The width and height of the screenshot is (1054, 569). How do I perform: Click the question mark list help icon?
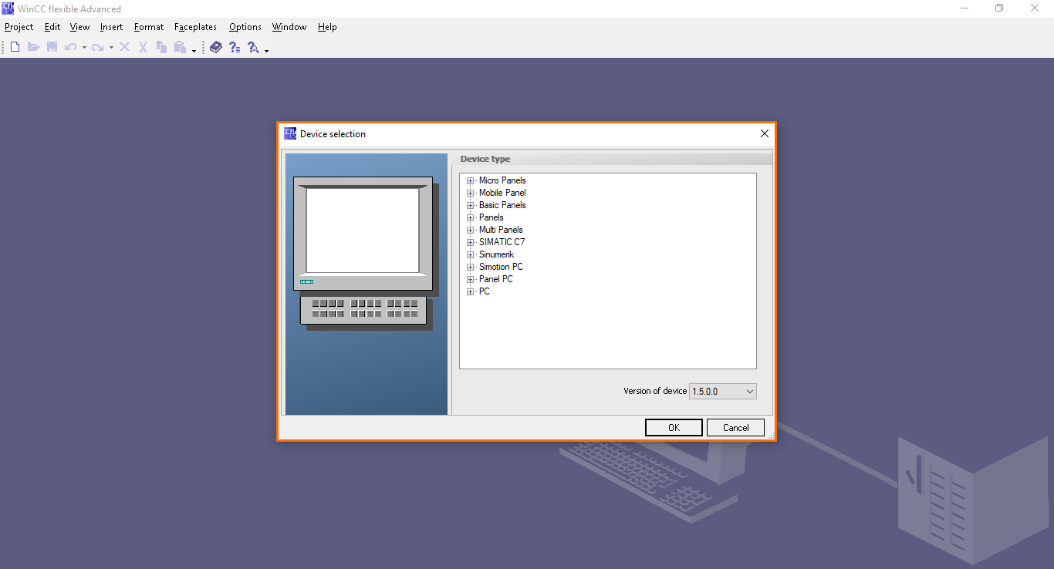pyautogui.click(x=235, y=47)
